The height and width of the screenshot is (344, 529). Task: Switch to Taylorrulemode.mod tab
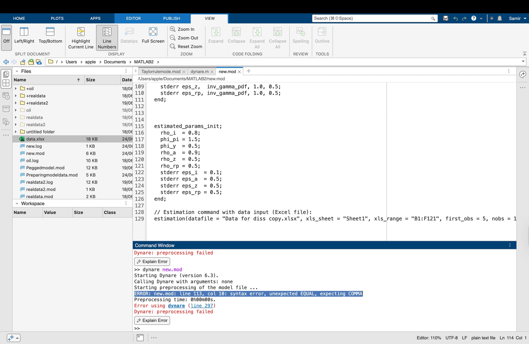(x=161, y=72)
